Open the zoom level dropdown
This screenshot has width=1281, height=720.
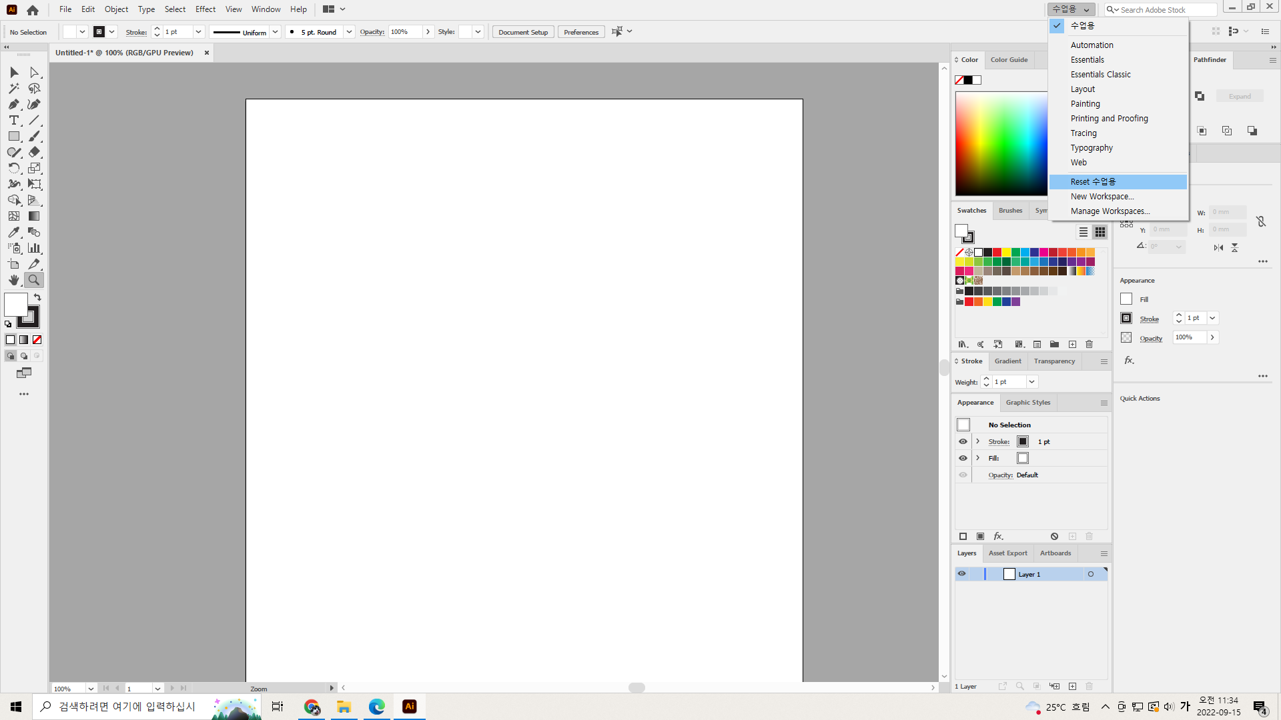point(91,689)
